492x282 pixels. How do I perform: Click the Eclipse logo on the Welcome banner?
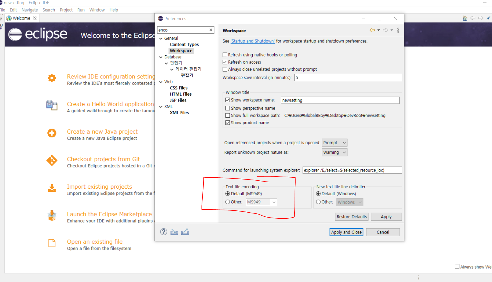coord(38,34)
